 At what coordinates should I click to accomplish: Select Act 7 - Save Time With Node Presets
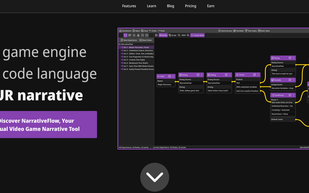[136, 66]
